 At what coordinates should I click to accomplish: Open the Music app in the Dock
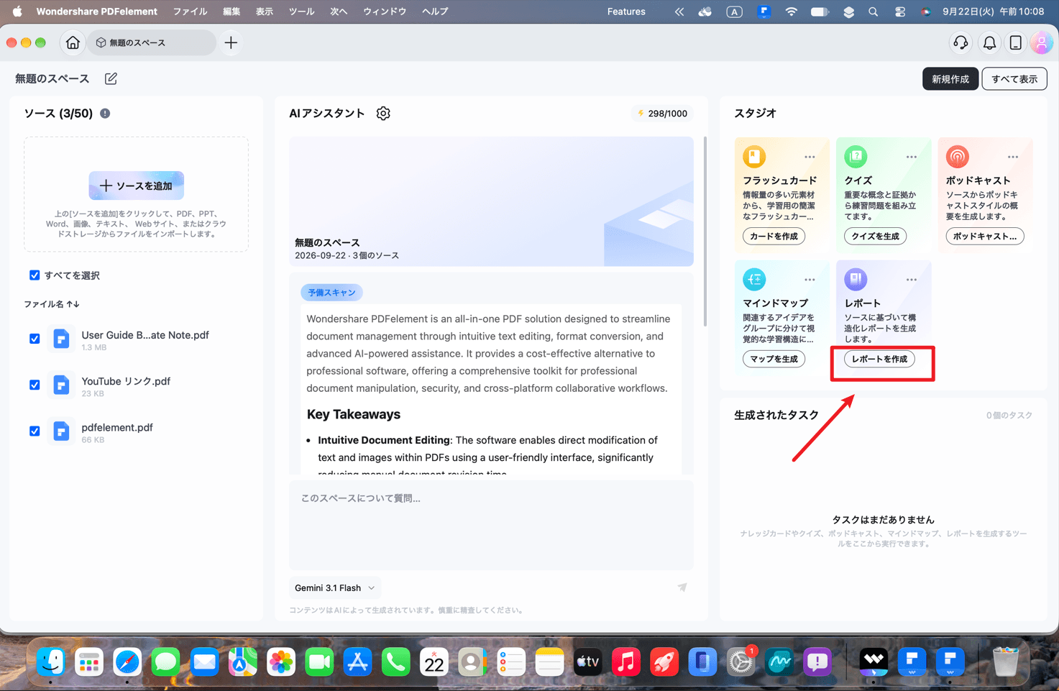tap(625, 662)
